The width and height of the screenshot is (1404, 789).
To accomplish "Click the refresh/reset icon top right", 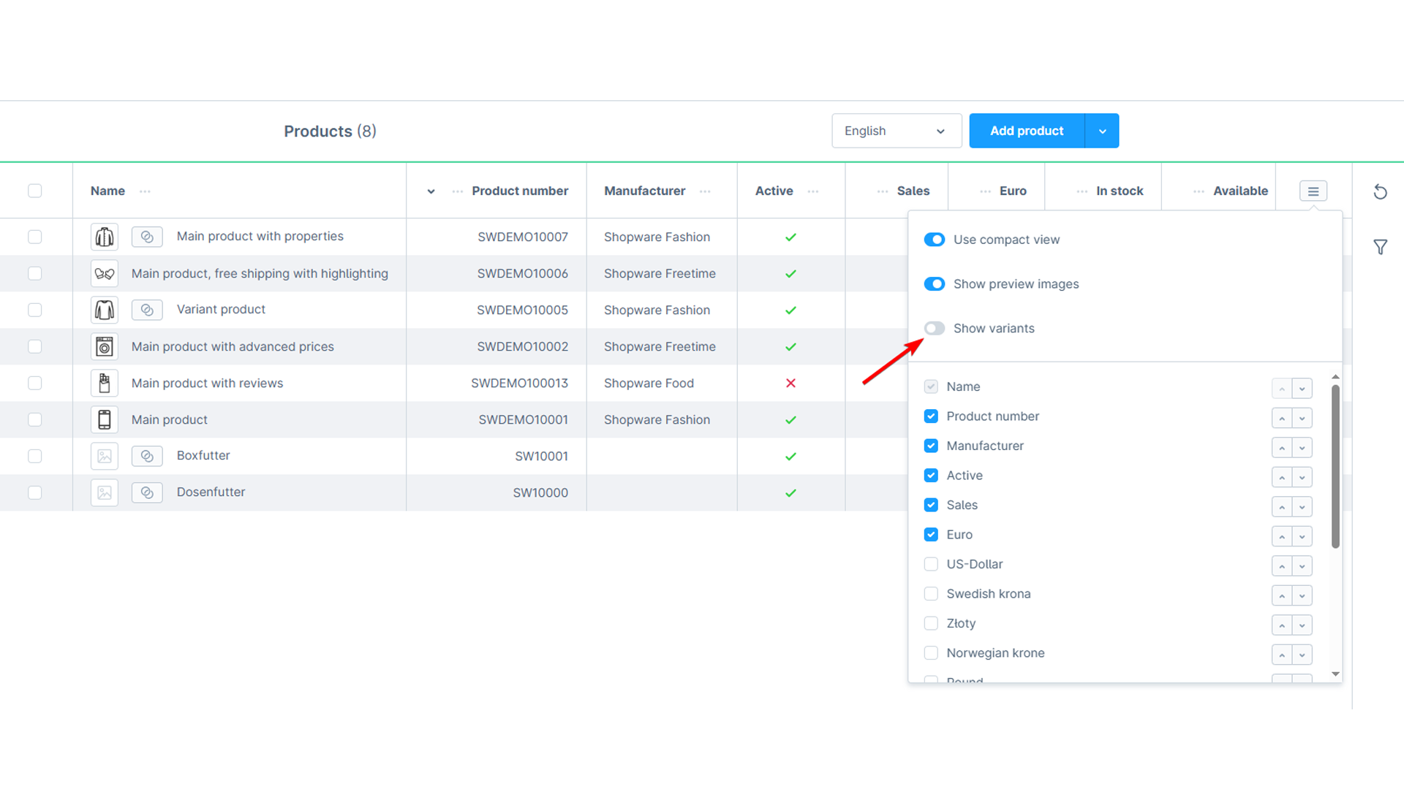I will pyautogui.click(x=1381, y=191).
